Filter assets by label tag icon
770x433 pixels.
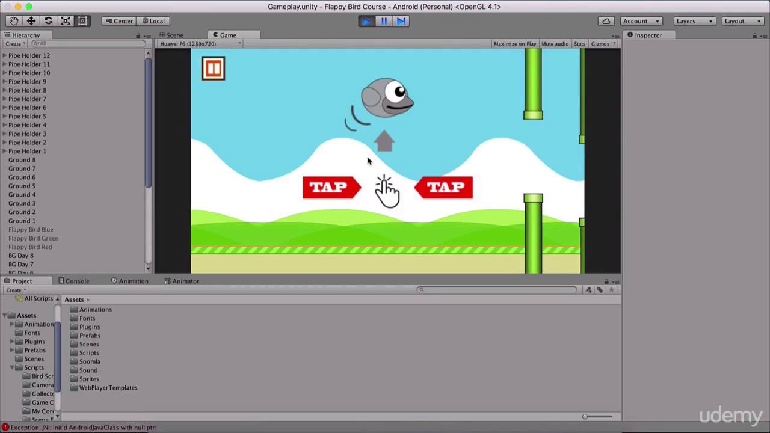600,290
